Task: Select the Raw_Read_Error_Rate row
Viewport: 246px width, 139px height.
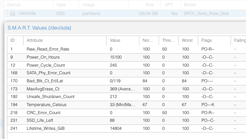Action: coord(127,49)
